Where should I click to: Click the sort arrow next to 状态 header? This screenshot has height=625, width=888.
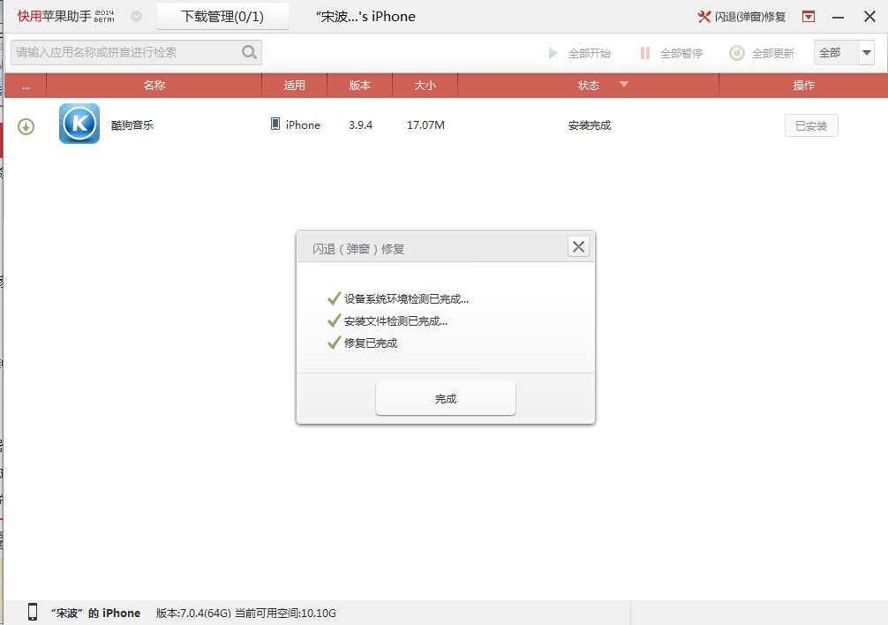click(x=624, y=85)
